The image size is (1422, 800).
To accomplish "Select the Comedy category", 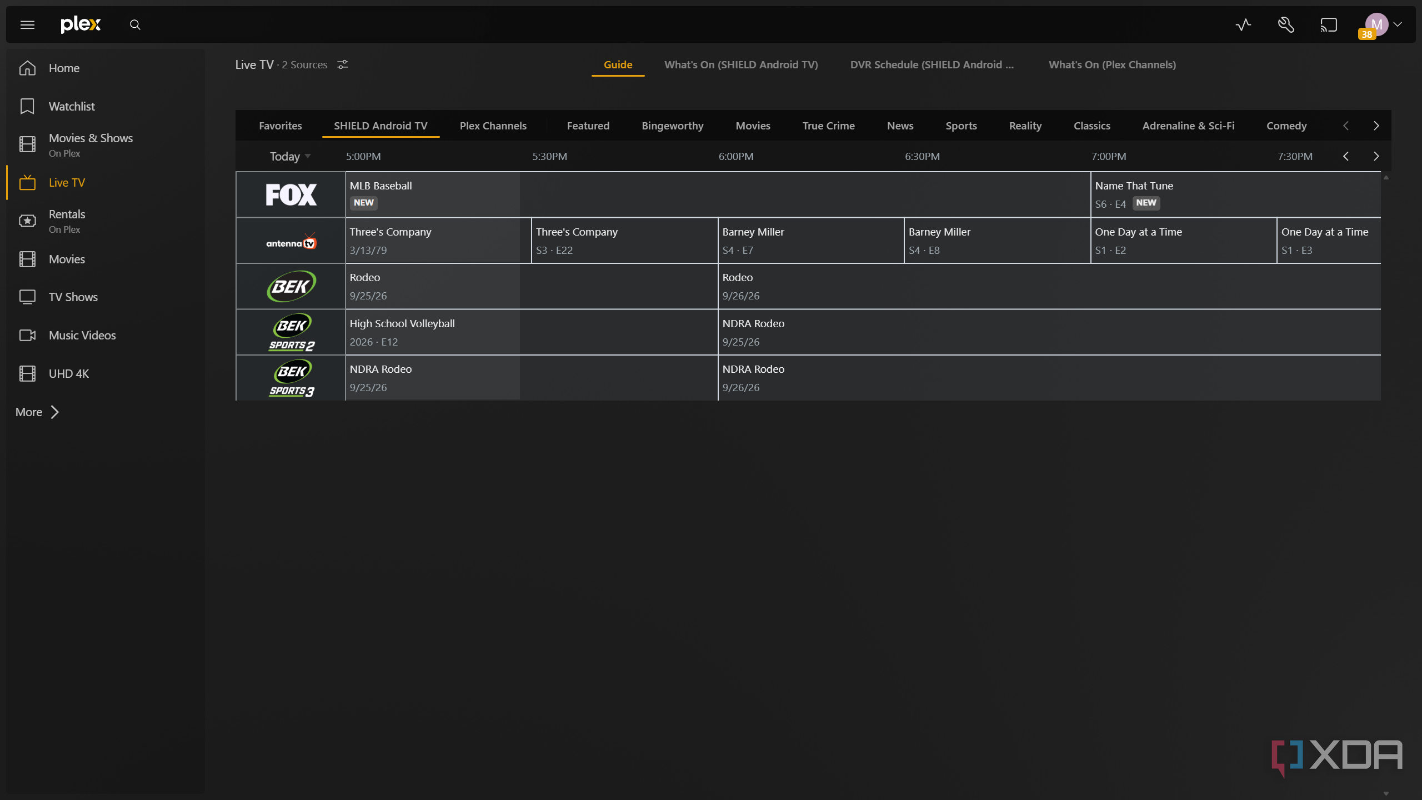I will pos(1286,126).
